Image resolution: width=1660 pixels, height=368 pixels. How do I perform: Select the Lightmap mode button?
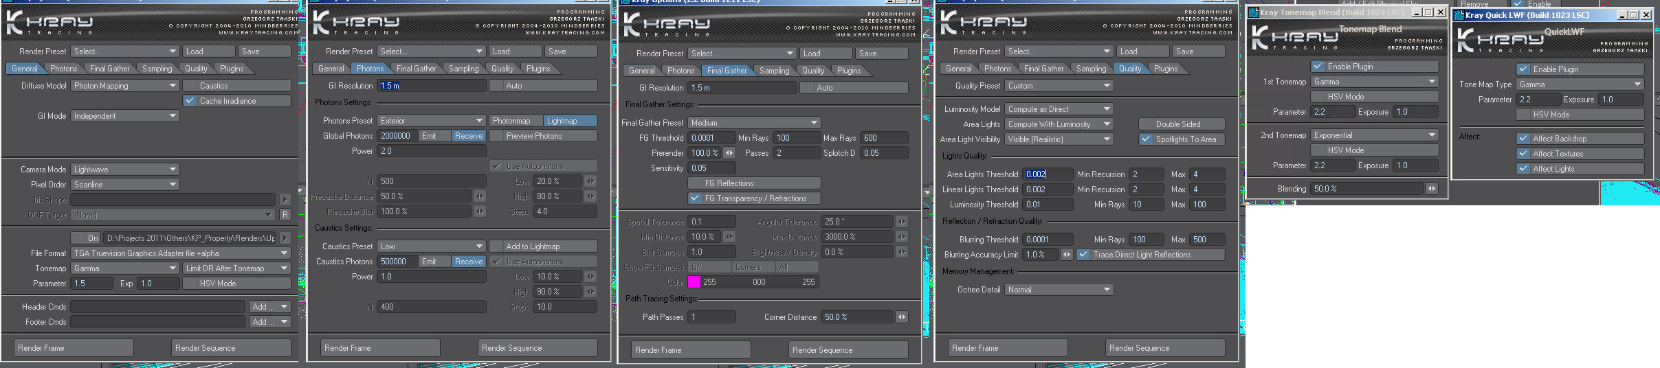pyautogui.click(x=570, y=121)
